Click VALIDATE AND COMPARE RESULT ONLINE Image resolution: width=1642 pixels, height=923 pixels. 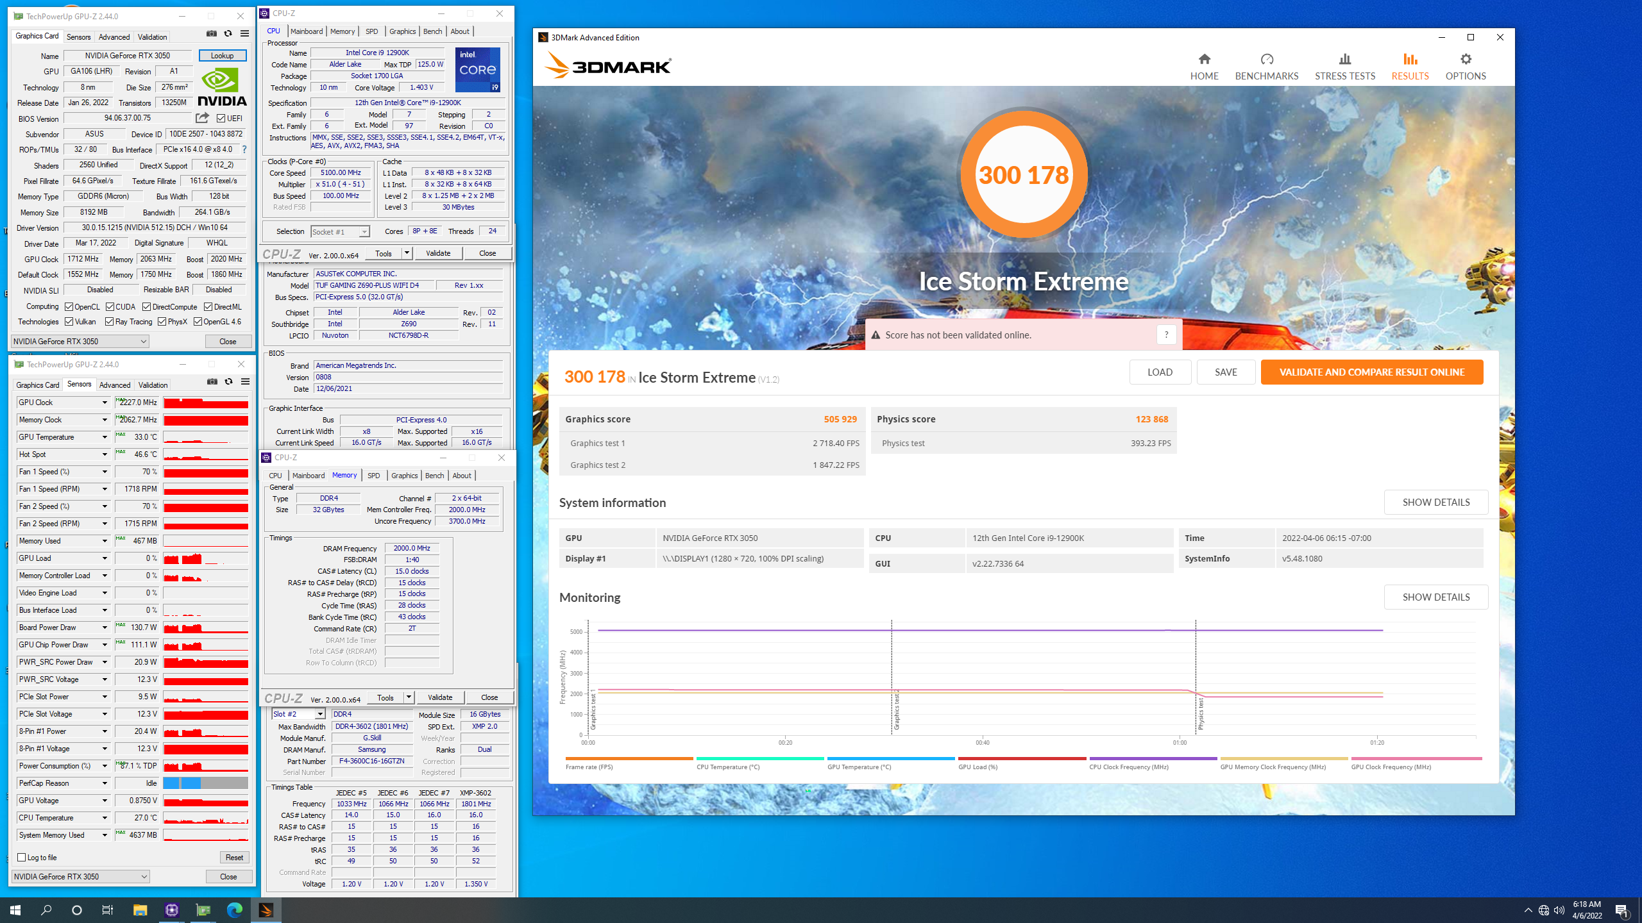coord(1372,372)
